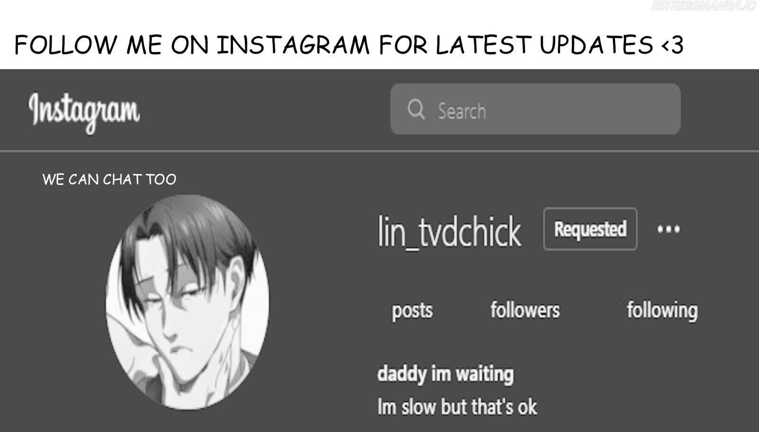Click the "daddy im waiting" display name

click(x=445, y=374)
